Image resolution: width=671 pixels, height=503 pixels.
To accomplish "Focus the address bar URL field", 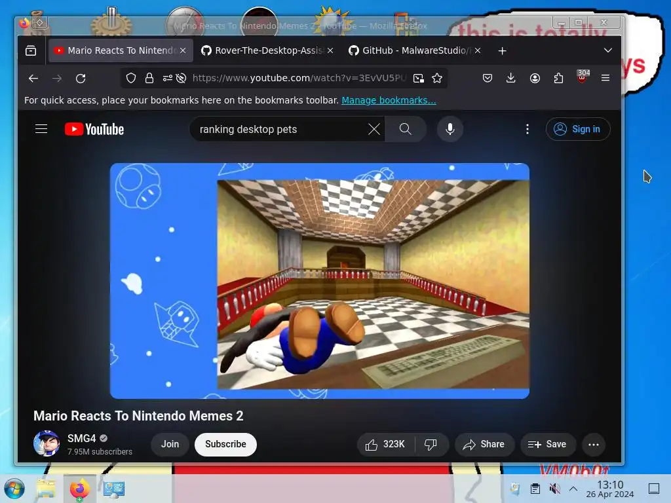I will click(298, 78).
